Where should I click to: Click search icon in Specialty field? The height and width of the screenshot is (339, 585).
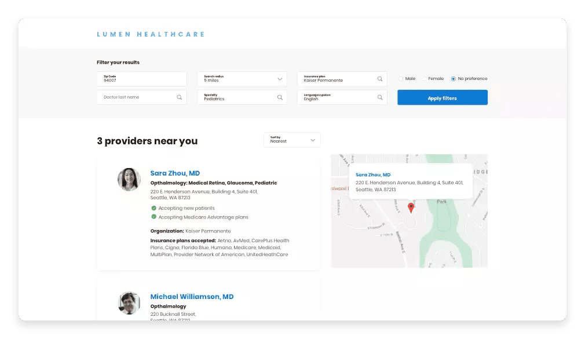pos(280,97)
